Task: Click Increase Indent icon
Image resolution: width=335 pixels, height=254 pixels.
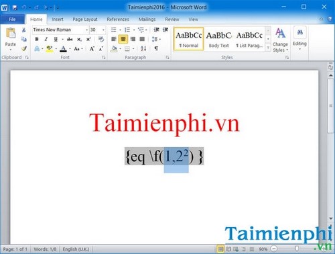Action: pyautogui.click(x=165, y=30)
